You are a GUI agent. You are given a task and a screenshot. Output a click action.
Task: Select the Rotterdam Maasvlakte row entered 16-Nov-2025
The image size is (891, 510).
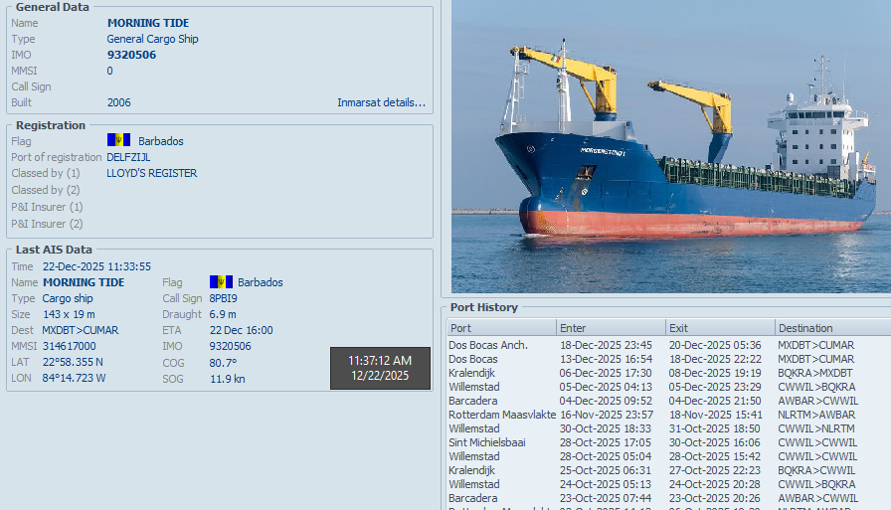669,415
